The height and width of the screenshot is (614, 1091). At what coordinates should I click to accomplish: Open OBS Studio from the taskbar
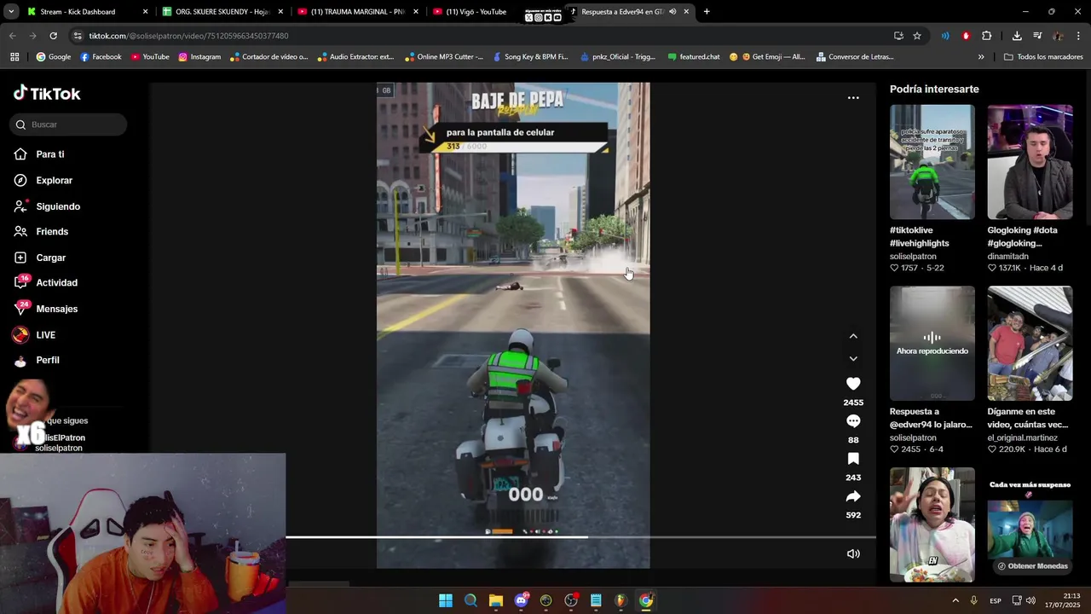[571, 600]
